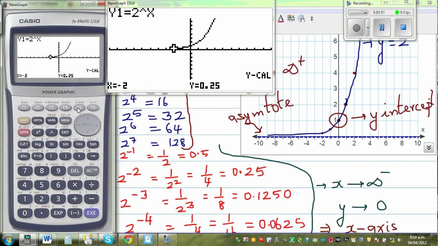Open the calculator MENU key
Image resolution: width=438 pixels, height=246 pixels.
point(65,120)
